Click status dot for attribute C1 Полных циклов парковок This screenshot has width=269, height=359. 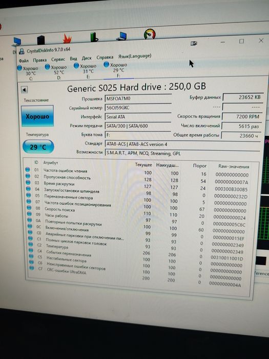[30, 238]
